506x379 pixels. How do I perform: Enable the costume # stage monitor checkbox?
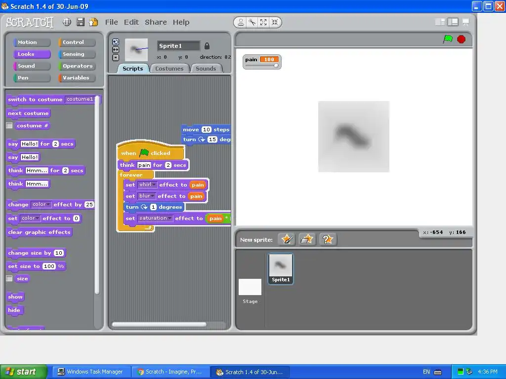(9, 125)
